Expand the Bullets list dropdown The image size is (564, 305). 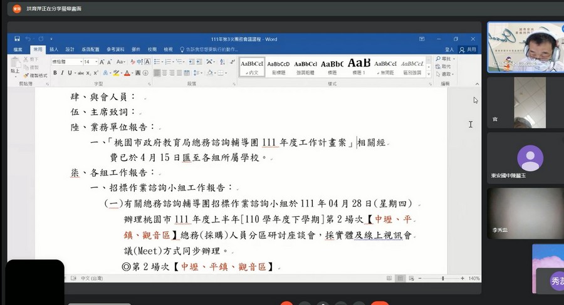point(162,62)
